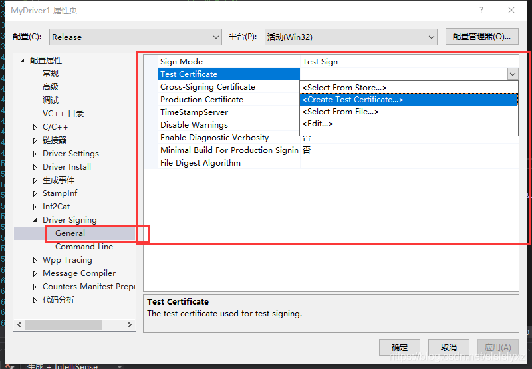The width and height of the screenshot is (532, 369).
Task: Select General under Driver Signing
Action: point(70,233)
